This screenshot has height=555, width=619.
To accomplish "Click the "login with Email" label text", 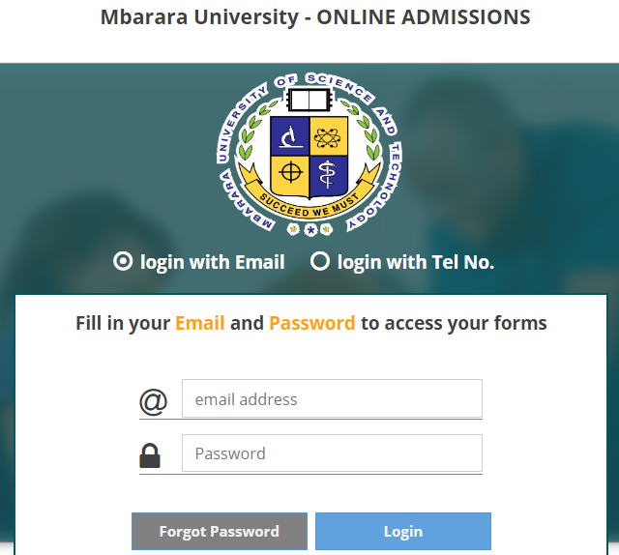I will tap(212, 262).
